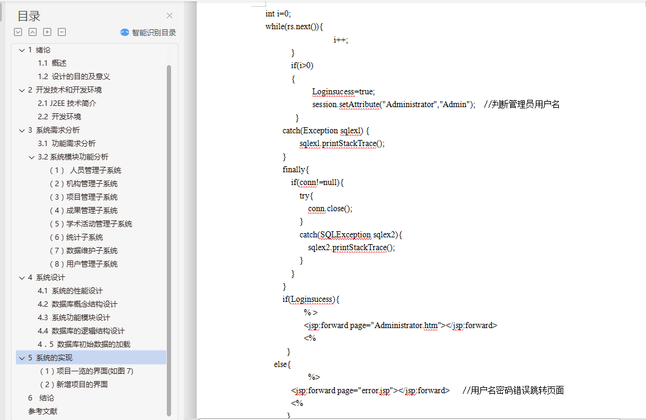Select '(1) 人员管理子系统' entry

(85, 170)
